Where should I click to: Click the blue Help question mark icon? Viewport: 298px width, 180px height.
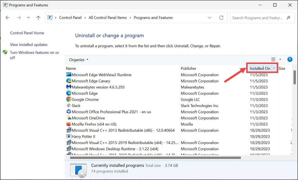coord(290,59)
